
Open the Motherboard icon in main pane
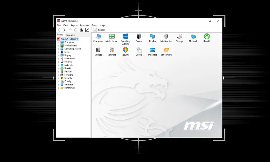point(112,38)
